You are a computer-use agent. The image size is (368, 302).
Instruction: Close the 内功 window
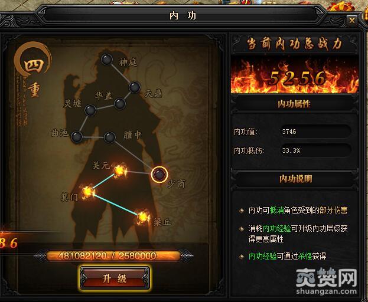351,21
